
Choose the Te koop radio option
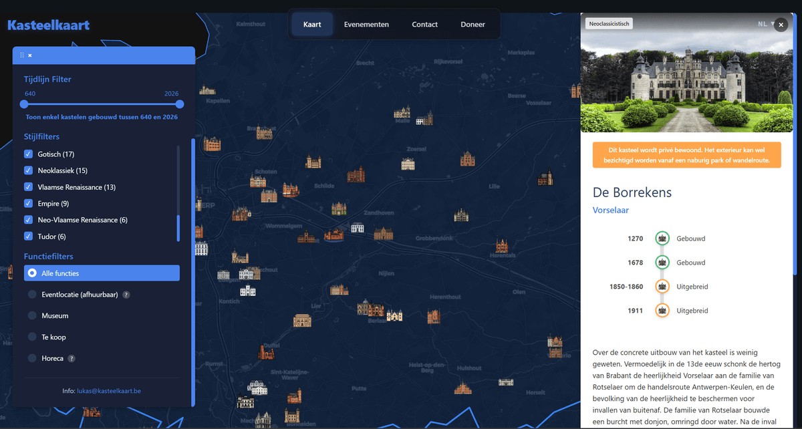tap(32, 337)
